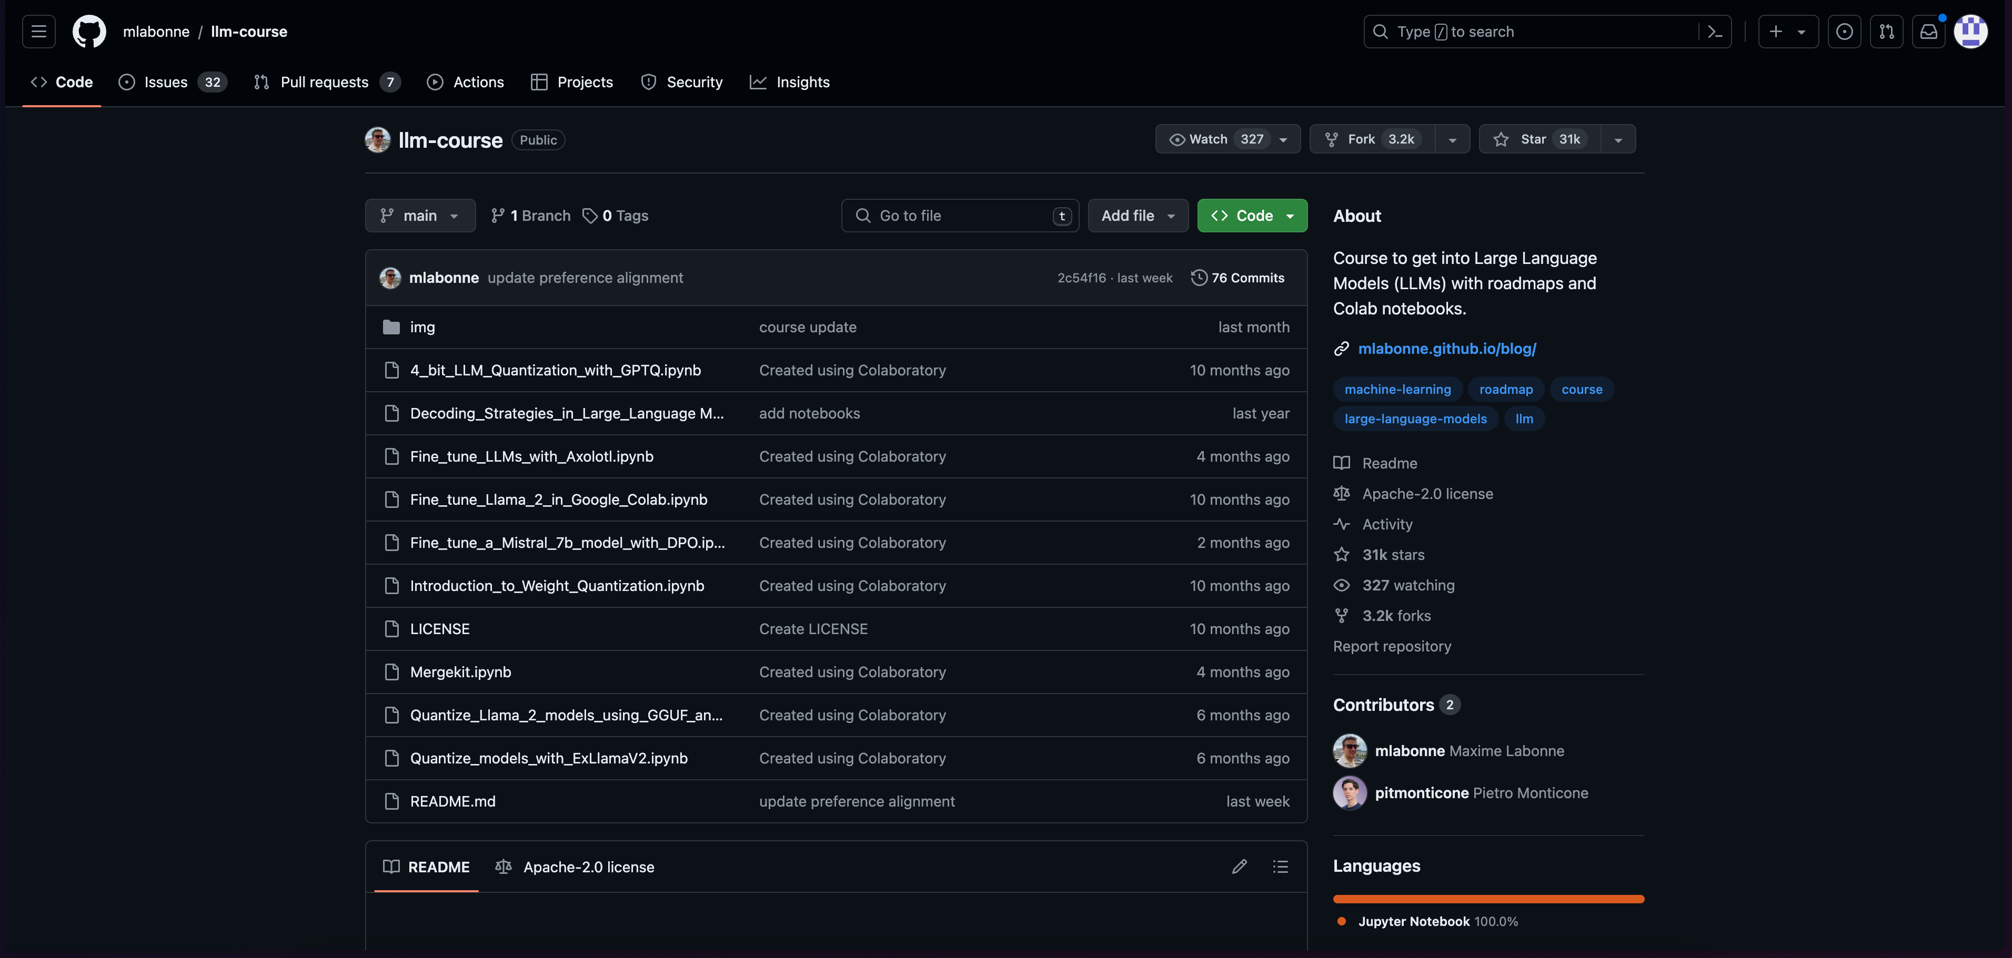Open mlabonne contributor avatar

pyautogui.click(x=1350, y=751)
